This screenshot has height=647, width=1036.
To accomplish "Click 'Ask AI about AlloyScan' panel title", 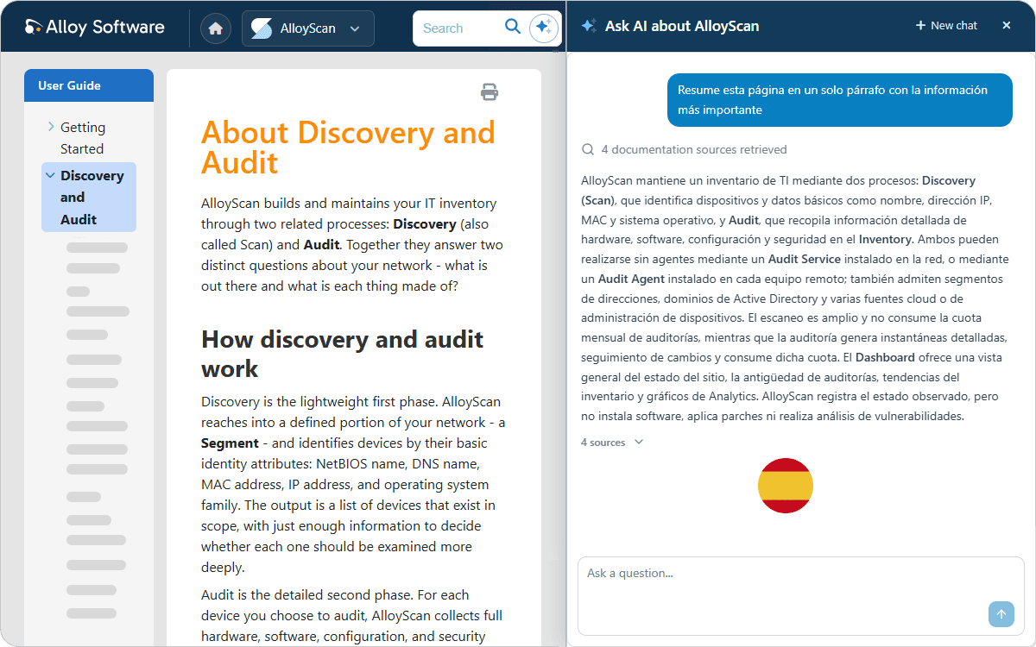I will pos(682,26).
